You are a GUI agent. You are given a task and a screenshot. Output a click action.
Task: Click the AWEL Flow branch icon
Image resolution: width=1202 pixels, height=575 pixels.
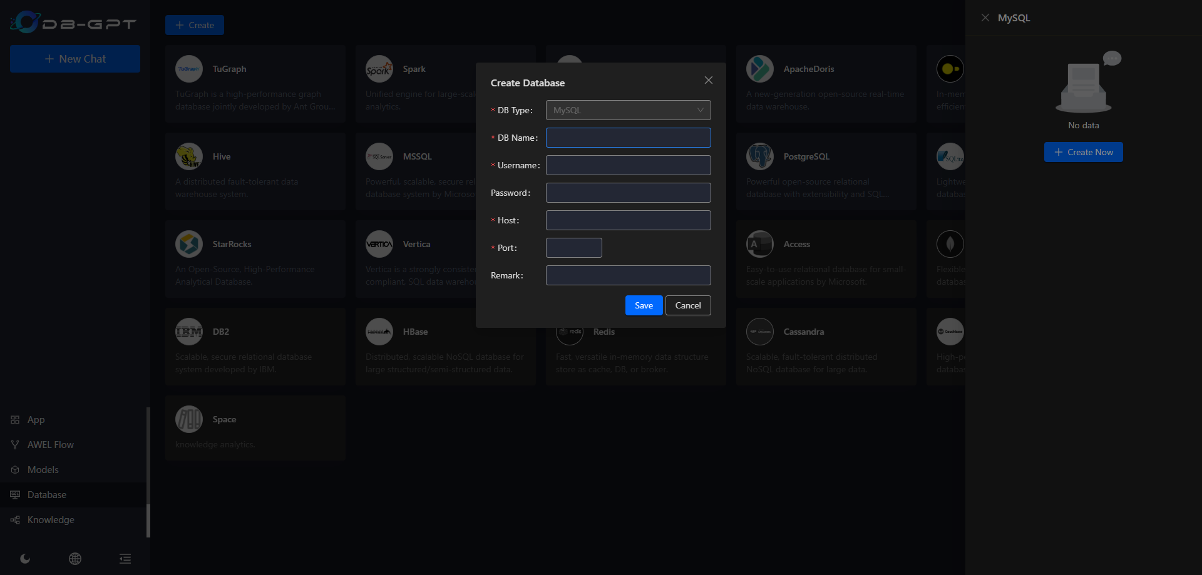(15, 445)
